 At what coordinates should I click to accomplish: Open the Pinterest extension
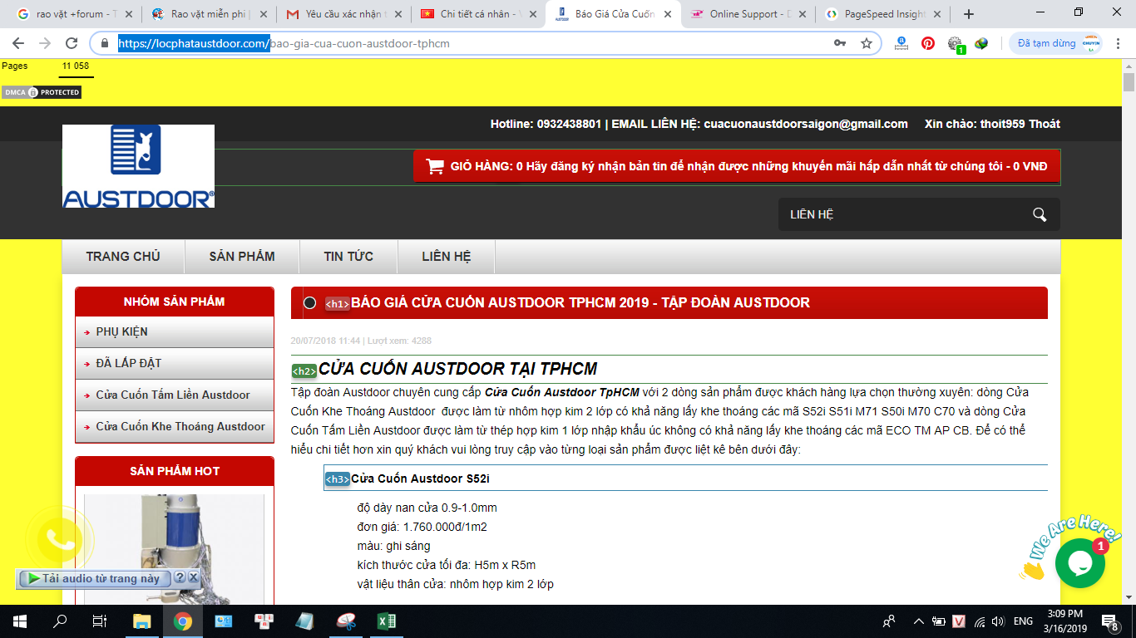pyautogui.click(x=928, y=43)
